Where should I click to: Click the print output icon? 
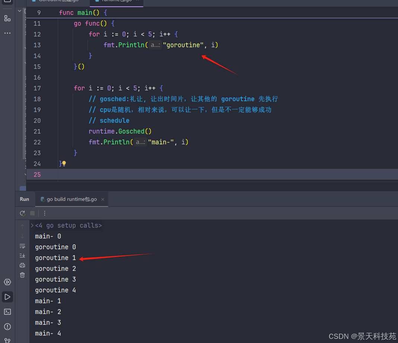click(22, 265)
